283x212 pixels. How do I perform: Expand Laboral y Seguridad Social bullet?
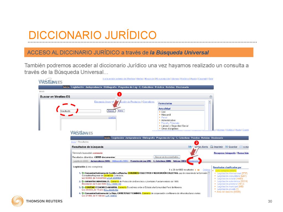[x=160, y=126]
